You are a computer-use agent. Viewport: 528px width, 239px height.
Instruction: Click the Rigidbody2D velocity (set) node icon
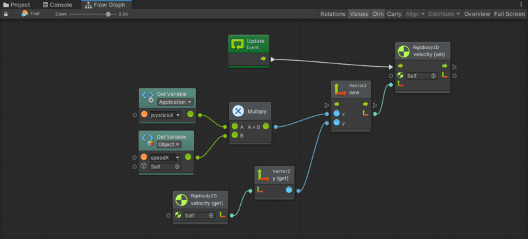[x=403, y=51]
